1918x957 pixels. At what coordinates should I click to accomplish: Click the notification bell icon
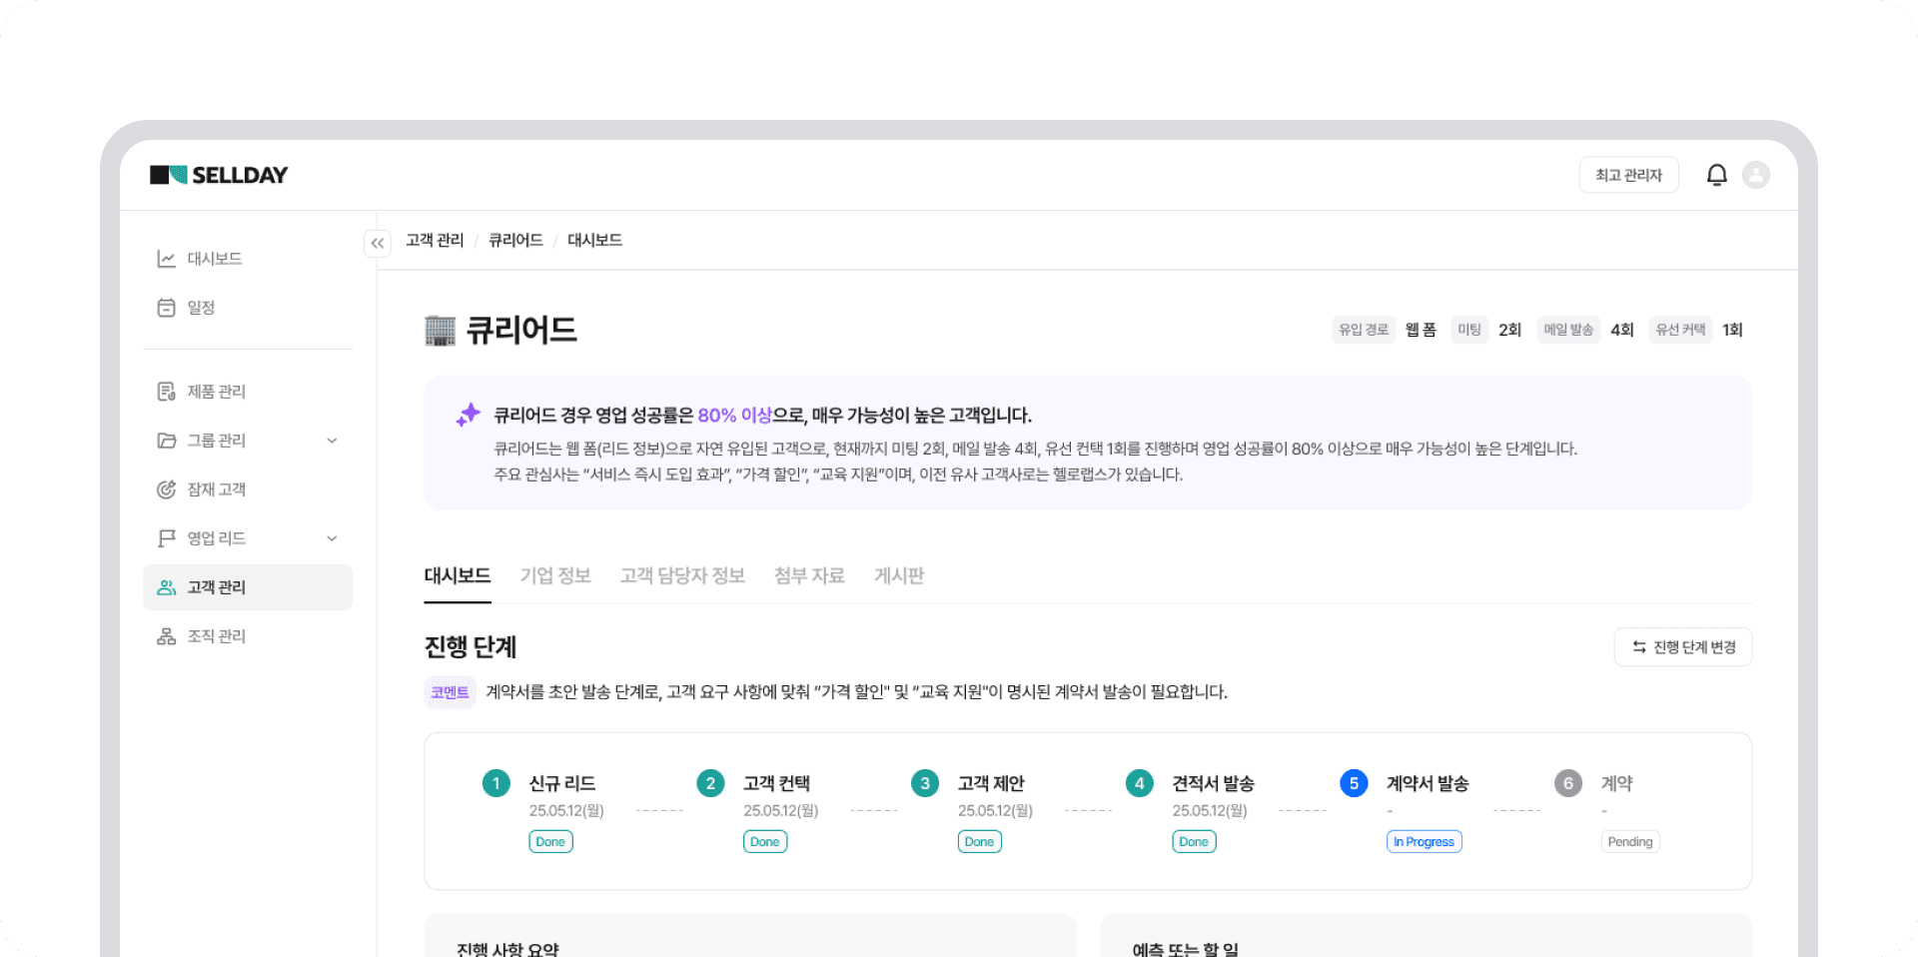[1716, 174]
